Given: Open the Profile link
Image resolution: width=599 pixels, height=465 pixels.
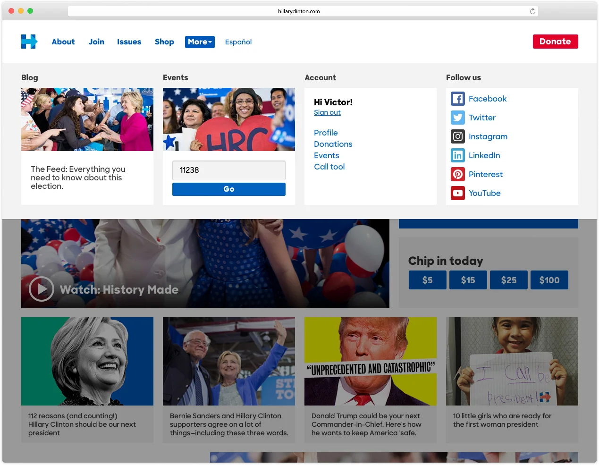Looking at the screenshot, I should [x=326, y=133].
